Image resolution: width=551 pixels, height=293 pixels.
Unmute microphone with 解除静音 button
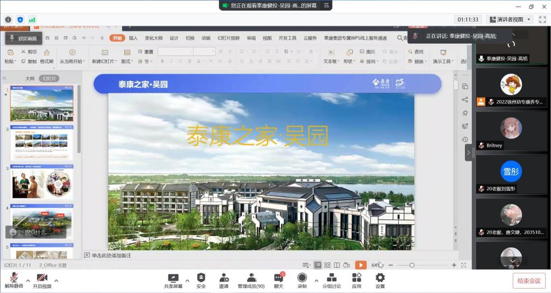point(14,280)
